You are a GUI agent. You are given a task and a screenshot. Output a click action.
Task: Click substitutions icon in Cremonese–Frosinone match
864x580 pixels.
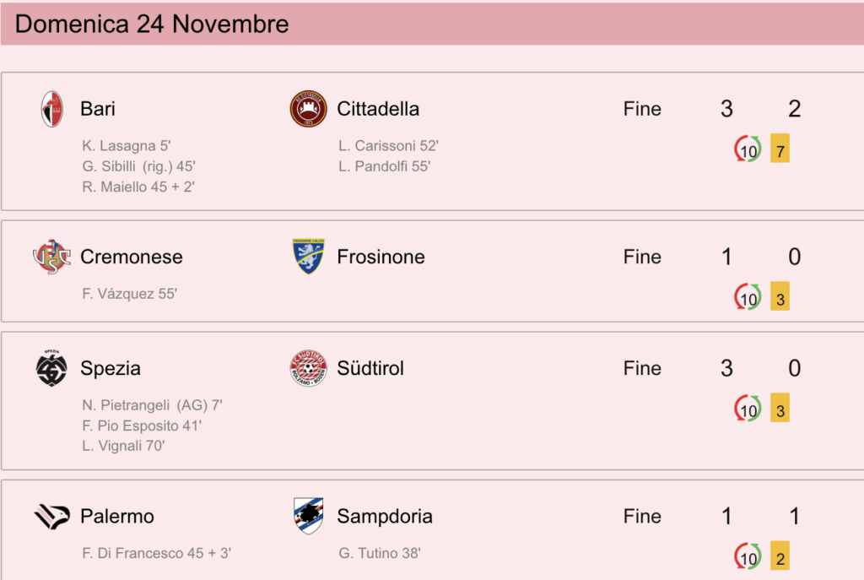click(748, 296)
